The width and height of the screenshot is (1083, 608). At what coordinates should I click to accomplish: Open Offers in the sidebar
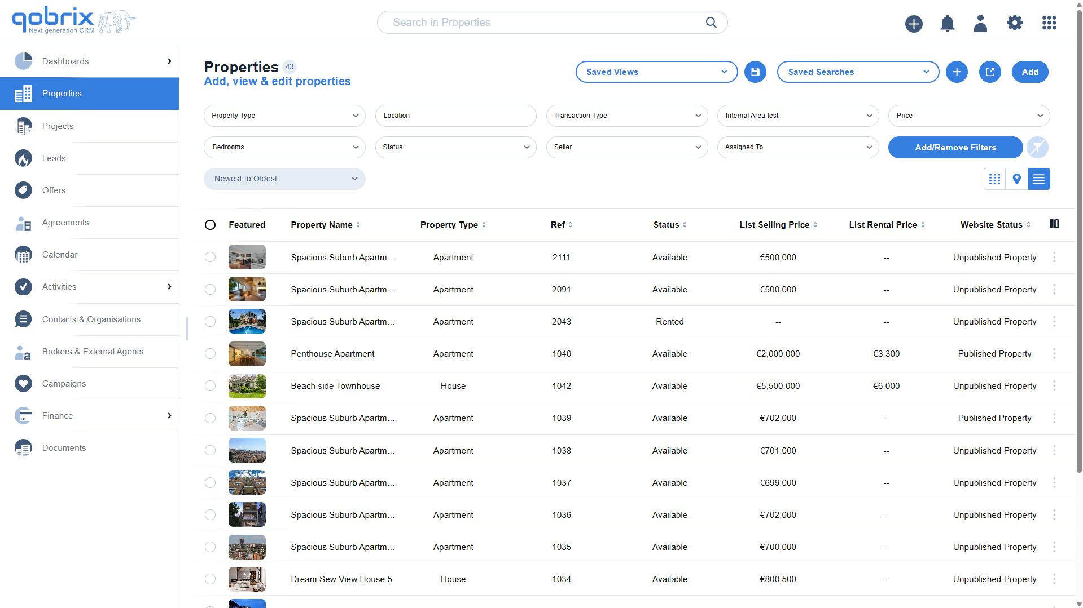tap(90, 190)
